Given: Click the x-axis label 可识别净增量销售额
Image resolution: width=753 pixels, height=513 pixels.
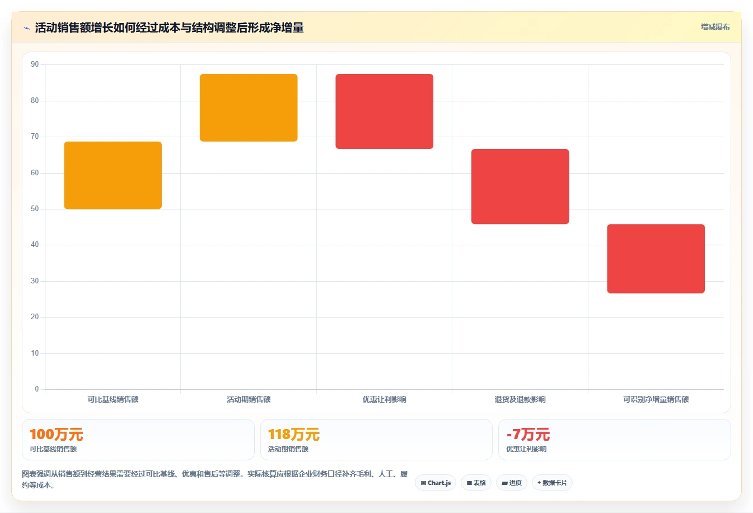Looking at the screenshot, I should tap(656, 399).
